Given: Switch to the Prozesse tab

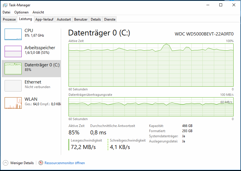Looking at the screenshot, I should [9, 19].
